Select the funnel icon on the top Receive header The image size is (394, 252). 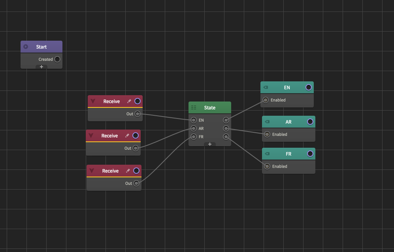pyautogui.click(x=92, y=101)
